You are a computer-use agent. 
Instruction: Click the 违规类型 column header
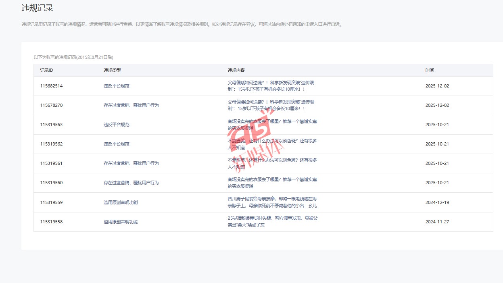112,70
